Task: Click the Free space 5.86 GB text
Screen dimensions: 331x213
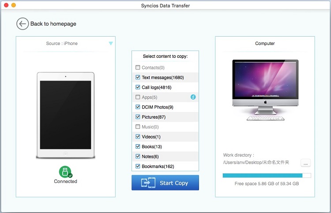Action: 267,184
